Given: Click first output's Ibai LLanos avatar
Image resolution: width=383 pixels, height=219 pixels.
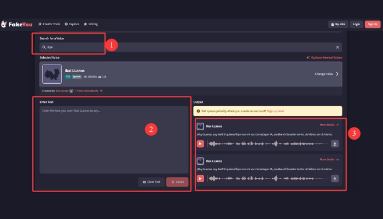Looking at the screenshot, I should click(x=200, y=126).
